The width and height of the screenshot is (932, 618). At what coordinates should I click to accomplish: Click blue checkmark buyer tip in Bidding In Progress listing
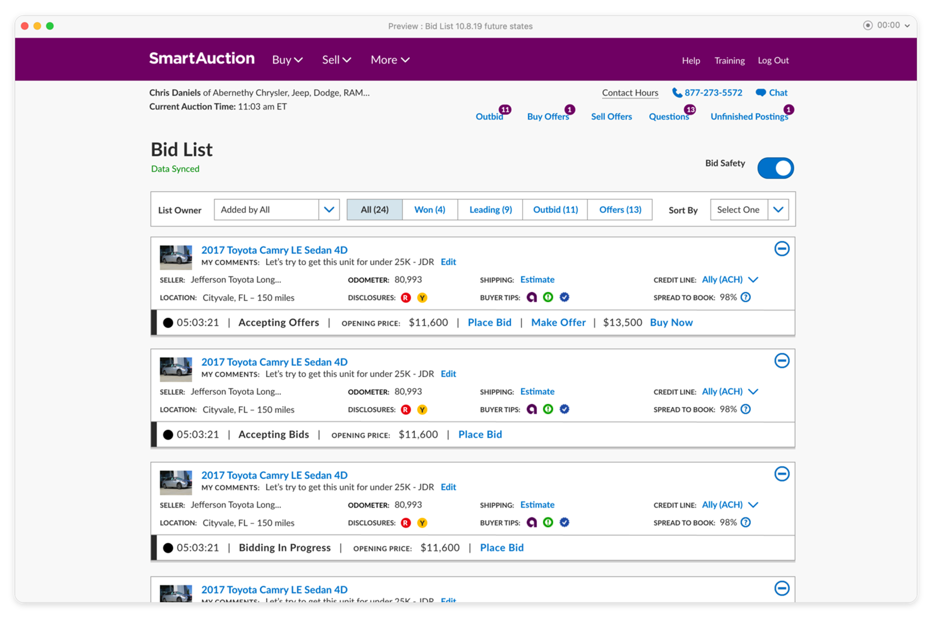point(564,522)
